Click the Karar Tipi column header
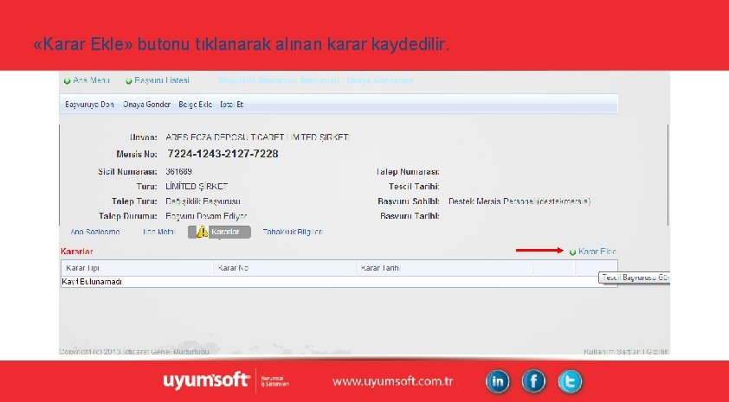This screenshot has width=729, height=402. click(137, 268)
